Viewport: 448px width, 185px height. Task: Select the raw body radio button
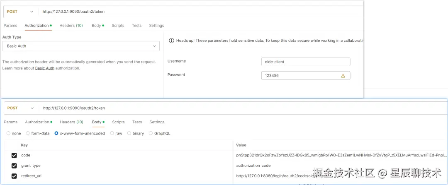coord(112,133)
